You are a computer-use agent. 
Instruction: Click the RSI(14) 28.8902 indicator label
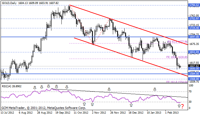(12, 86)
